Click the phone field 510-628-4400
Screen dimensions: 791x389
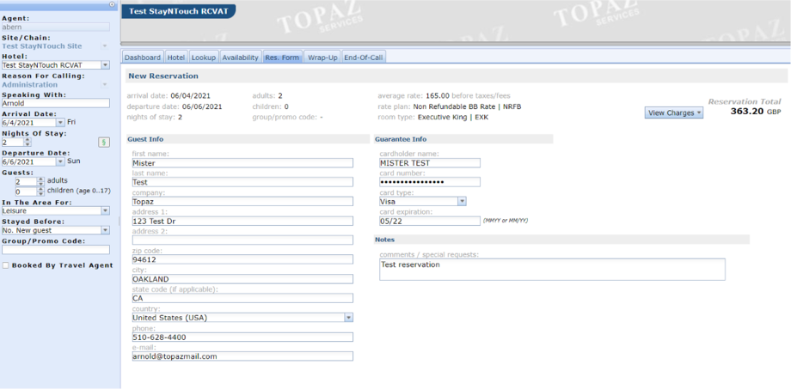click(242, 337)
